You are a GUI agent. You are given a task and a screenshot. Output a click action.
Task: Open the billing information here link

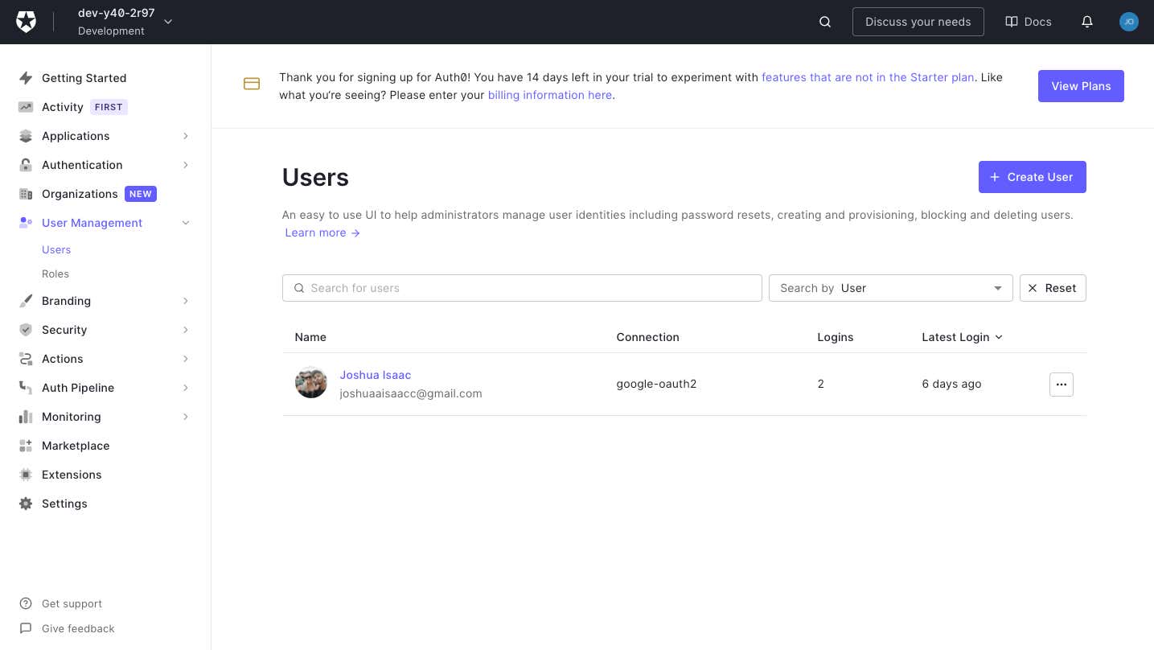click(x=550, y=95)
